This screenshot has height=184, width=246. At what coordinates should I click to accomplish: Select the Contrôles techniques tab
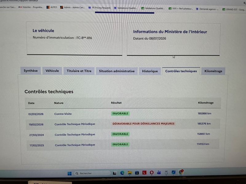(181, 71)
